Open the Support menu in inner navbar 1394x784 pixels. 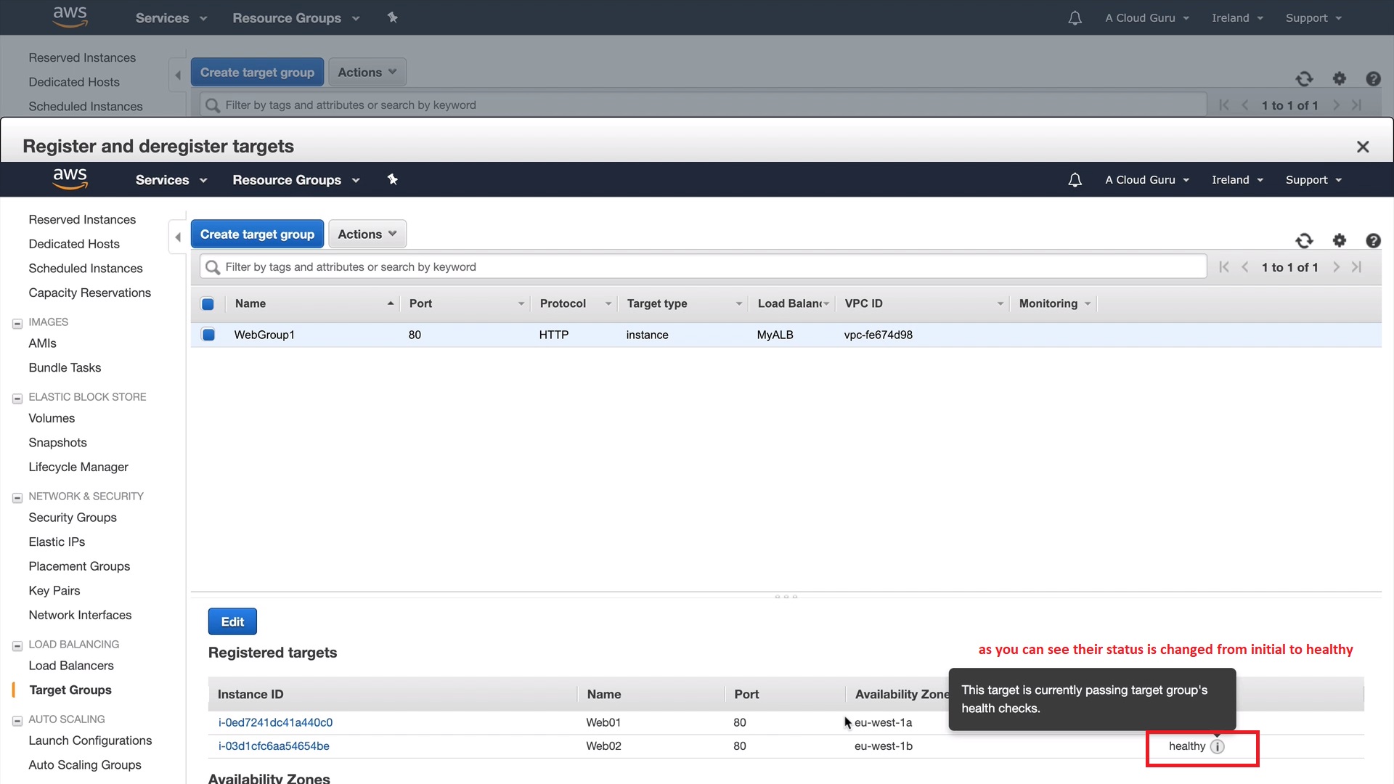pyautogui.click(x=1313, y=180)
